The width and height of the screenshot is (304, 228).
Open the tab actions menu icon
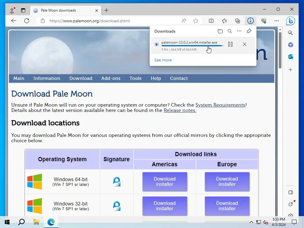23,10
